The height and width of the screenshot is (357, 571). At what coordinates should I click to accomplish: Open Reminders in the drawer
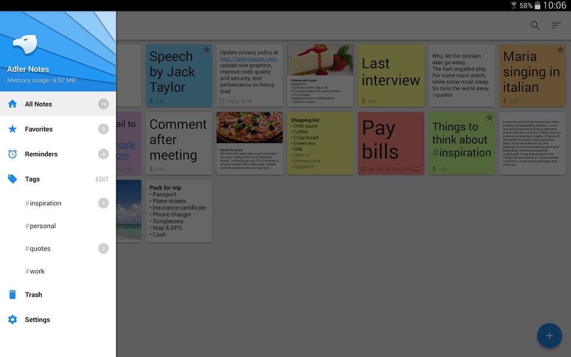coord(58,154)
